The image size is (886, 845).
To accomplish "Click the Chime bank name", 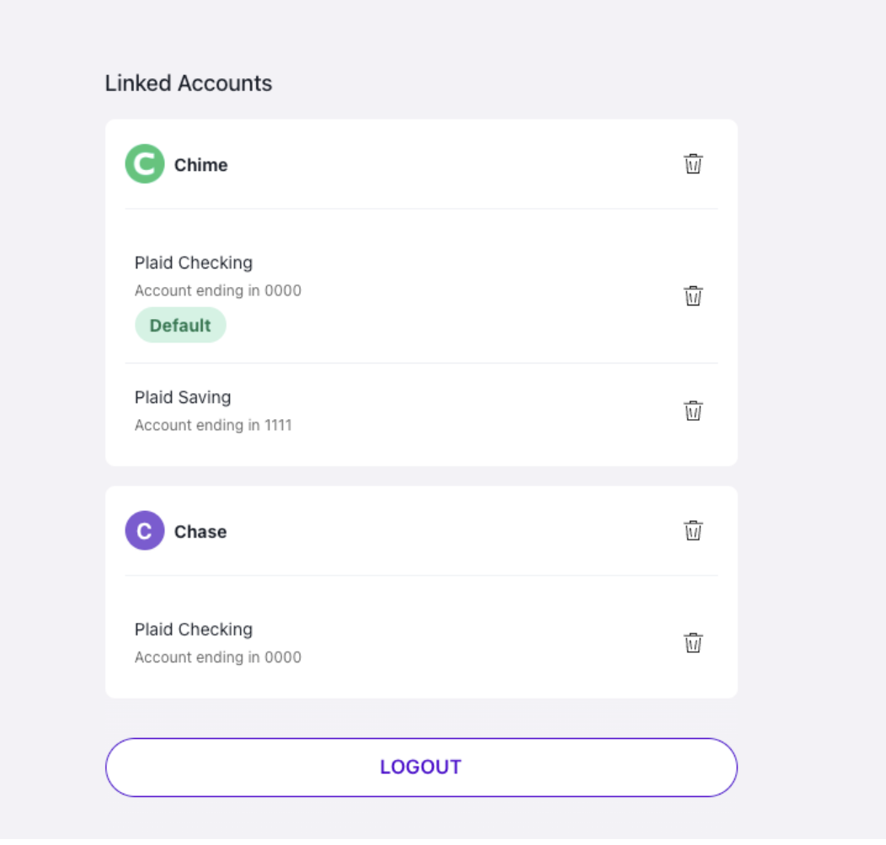I will [201, 165].
